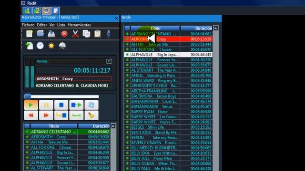Select BANANARAMA Venus row
The height and width of the screenshot is (171, 305).
click(x=168, y=106)
